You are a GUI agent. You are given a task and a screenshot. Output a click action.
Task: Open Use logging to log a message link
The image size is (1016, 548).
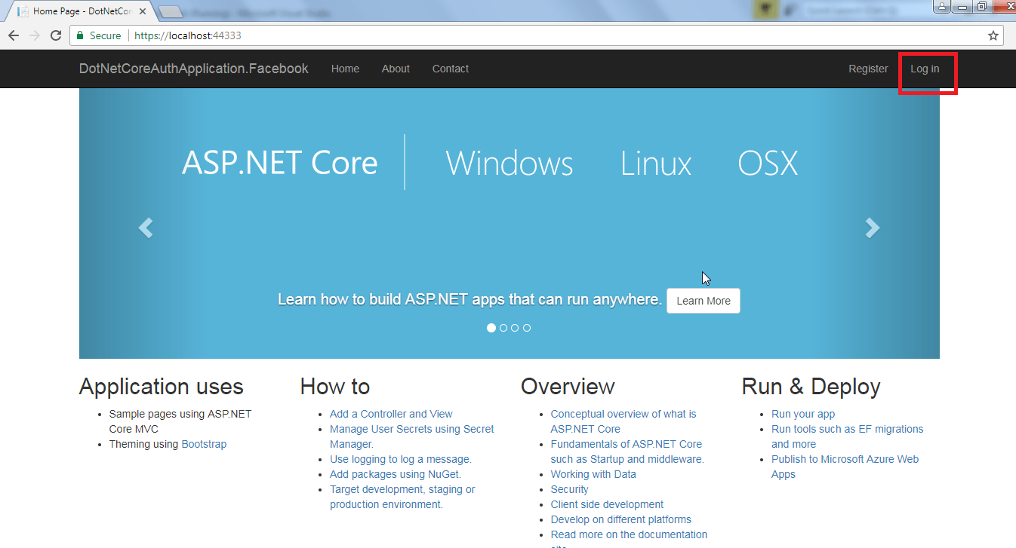pyautogui.click(x=401, y=459)
